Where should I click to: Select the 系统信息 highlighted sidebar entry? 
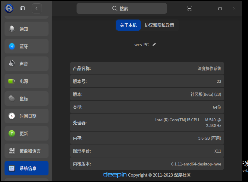click(x=26, y=168)
